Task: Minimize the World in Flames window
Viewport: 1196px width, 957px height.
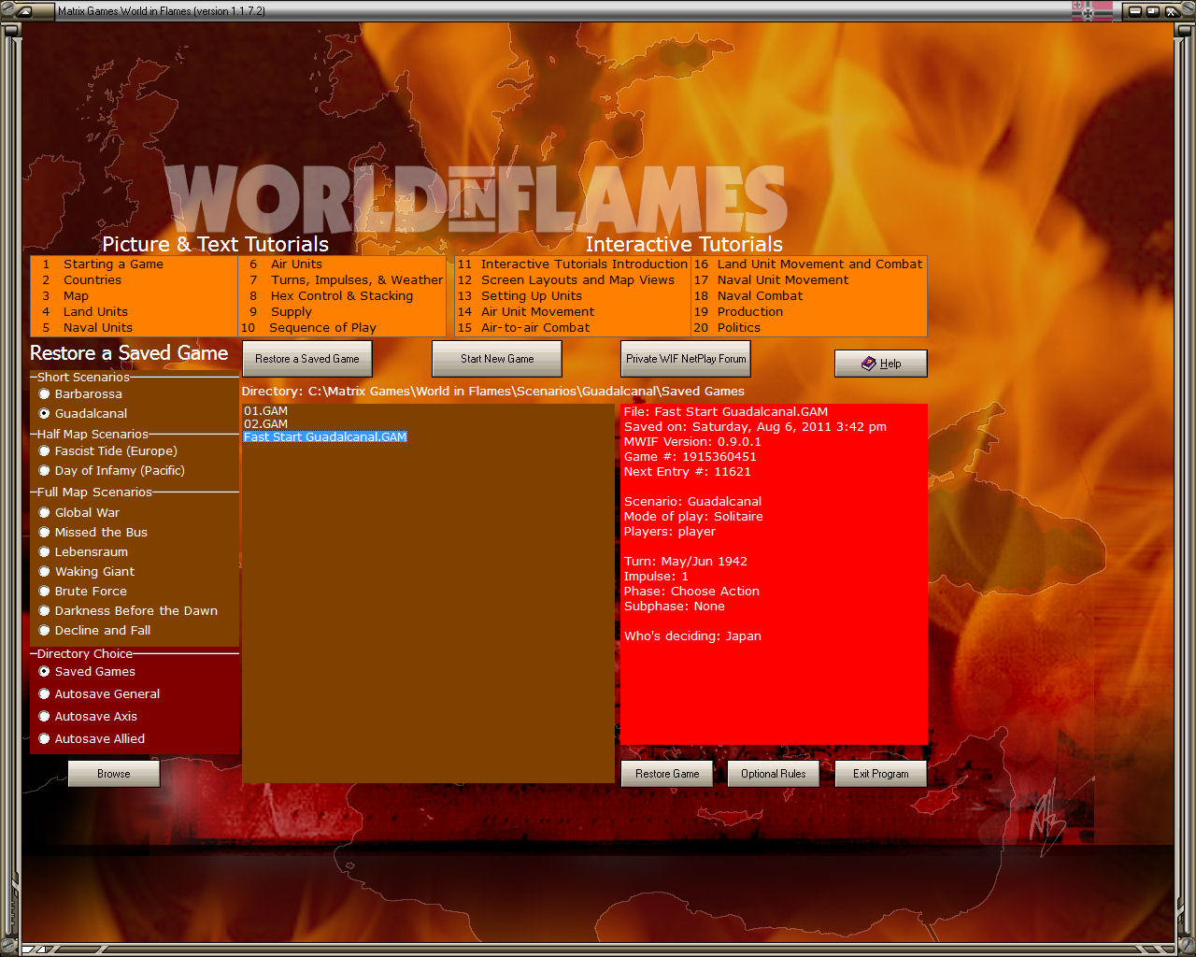Action: click(1135, 11)
